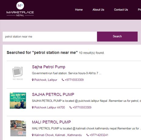Open the uppercase SAJHA PETROL PUMP title
The width and height of the screenshot is (141, 140).
point(53,94)
